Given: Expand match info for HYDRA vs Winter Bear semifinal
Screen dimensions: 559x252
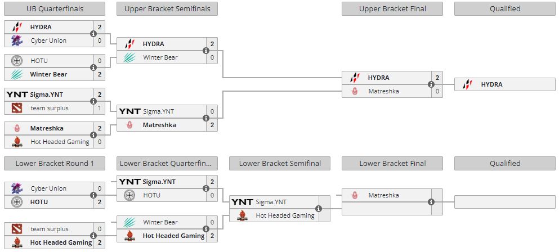Looking at the screenshot, I should click(x=206, y=51).
